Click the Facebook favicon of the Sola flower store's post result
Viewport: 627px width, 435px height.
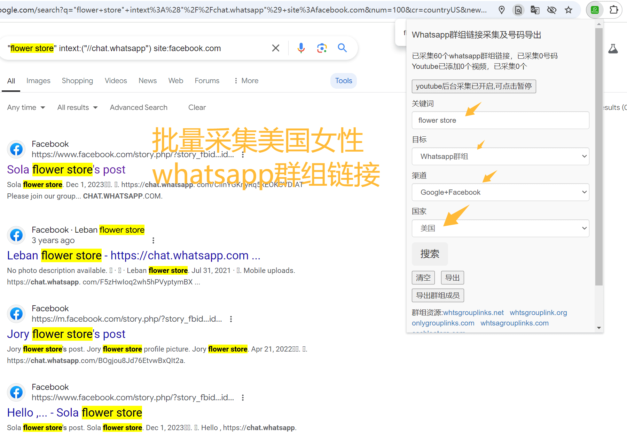16,149
